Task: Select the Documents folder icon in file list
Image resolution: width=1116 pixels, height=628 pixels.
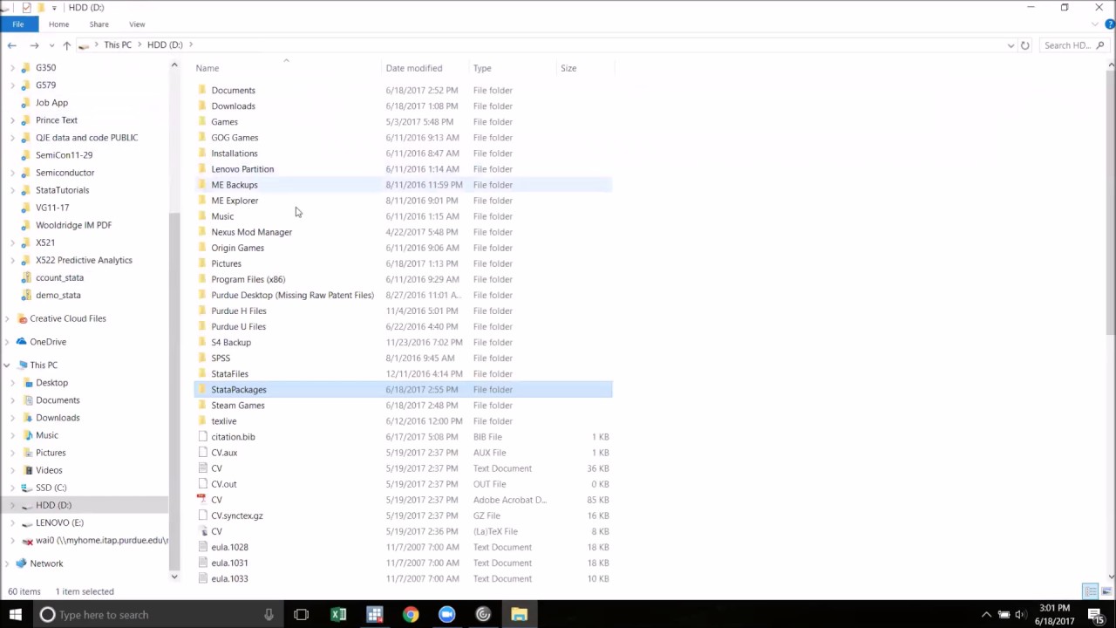Action: coord(202,91)
